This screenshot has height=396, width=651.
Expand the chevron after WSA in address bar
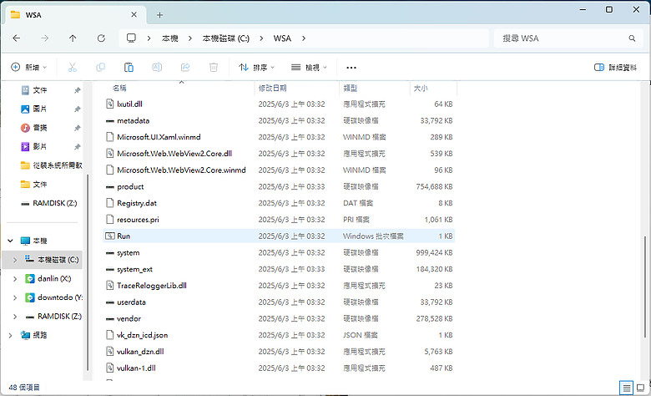click(304, 38)
